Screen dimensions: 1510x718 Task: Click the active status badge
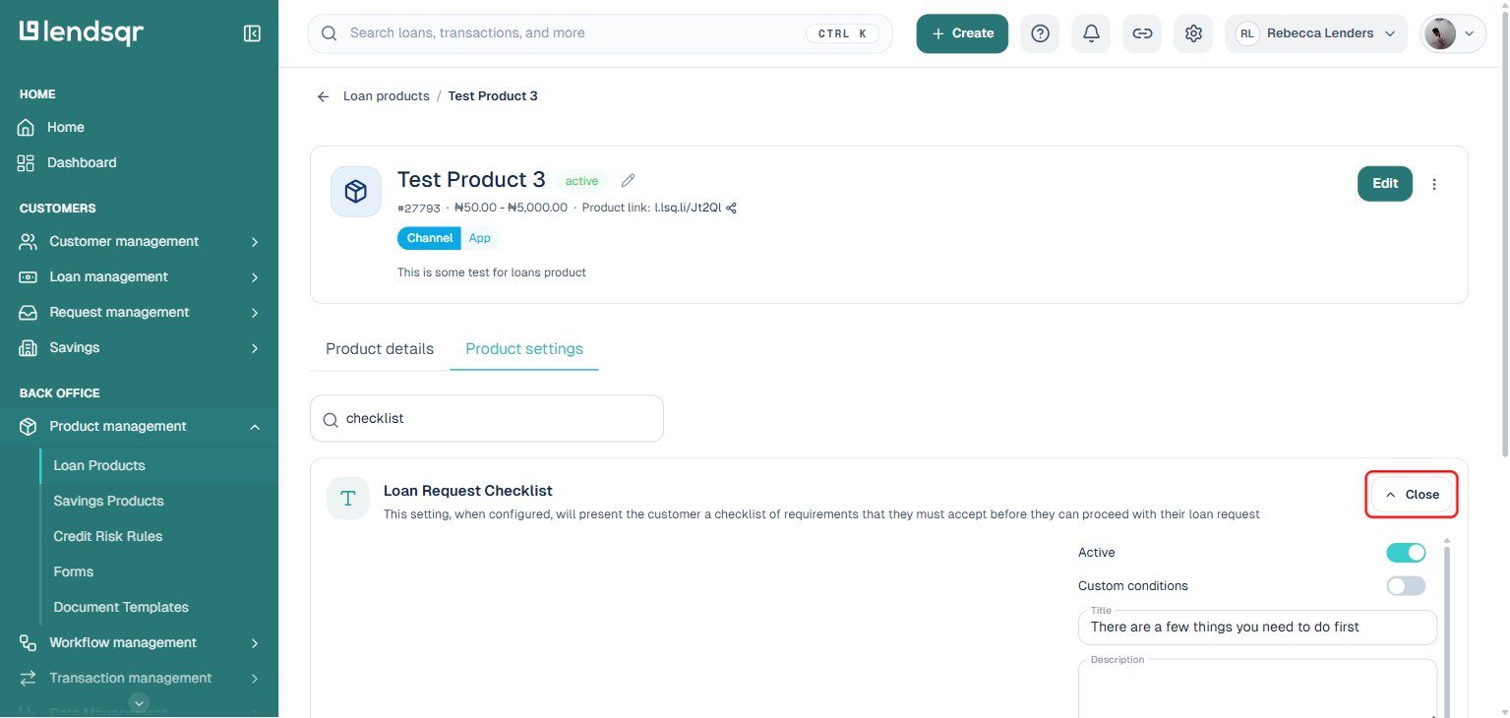pos(581,181)
